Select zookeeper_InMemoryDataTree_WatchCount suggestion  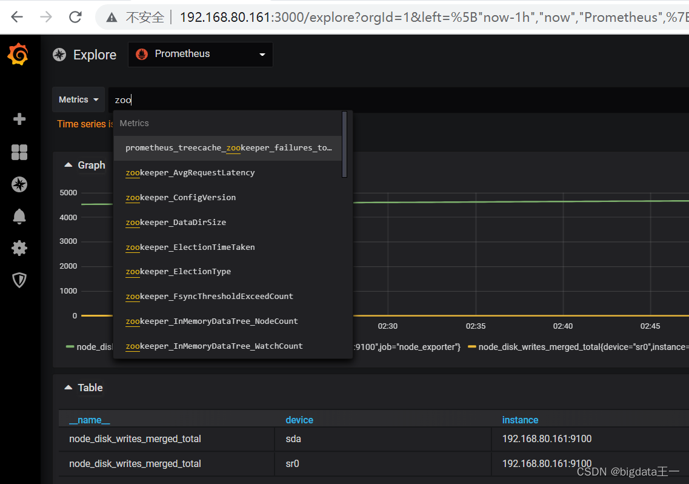(228, 346)
